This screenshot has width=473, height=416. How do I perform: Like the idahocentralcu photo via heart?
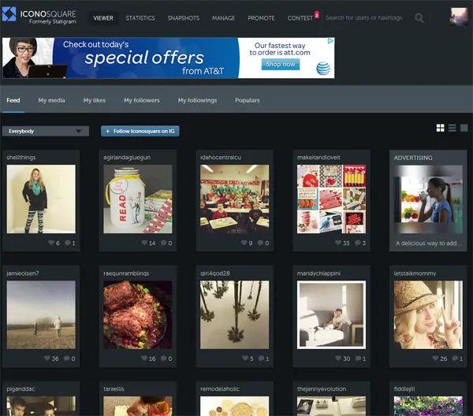coord(244,243)
